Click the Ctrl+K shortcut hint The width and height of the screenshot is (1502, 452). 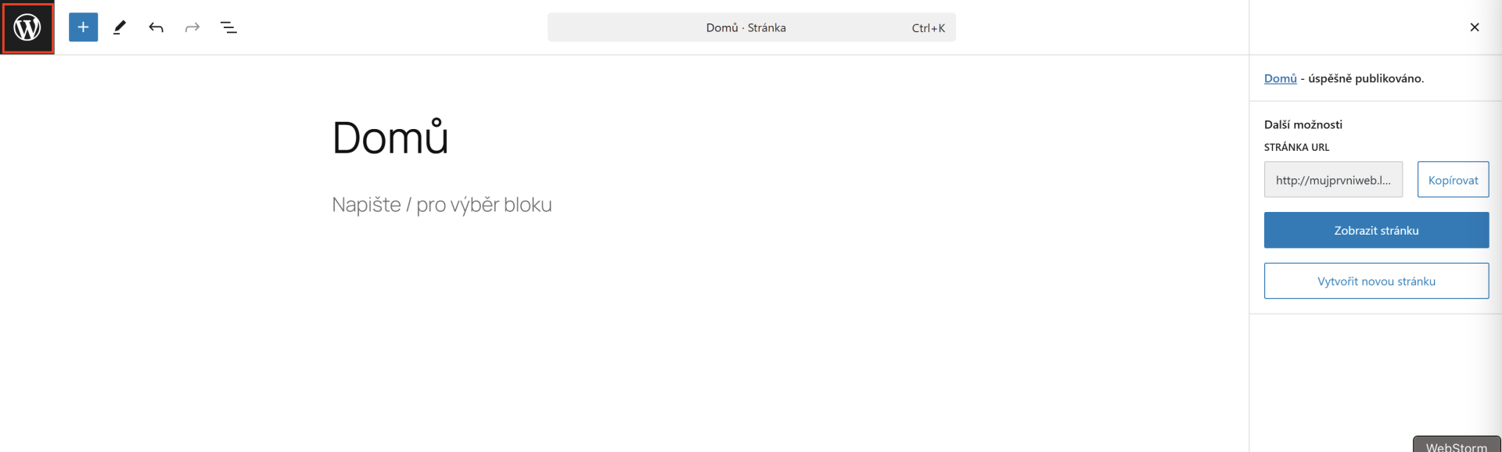928,28
